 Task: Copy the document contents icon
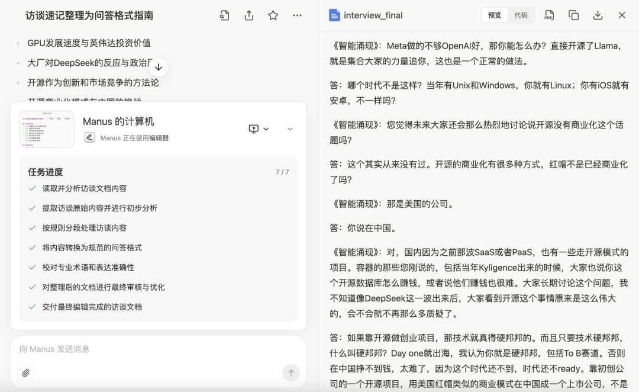pyautogui.click(x=573, y=15)
